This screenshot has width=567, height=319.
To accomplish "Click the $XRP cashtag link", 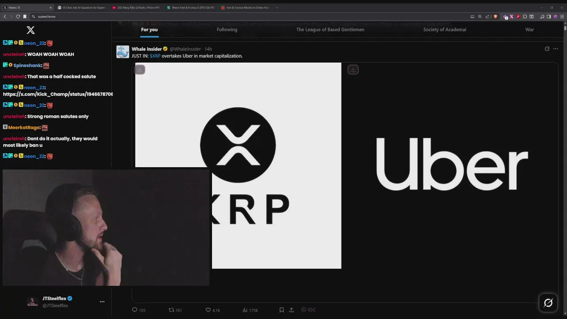I will (155, 56).
